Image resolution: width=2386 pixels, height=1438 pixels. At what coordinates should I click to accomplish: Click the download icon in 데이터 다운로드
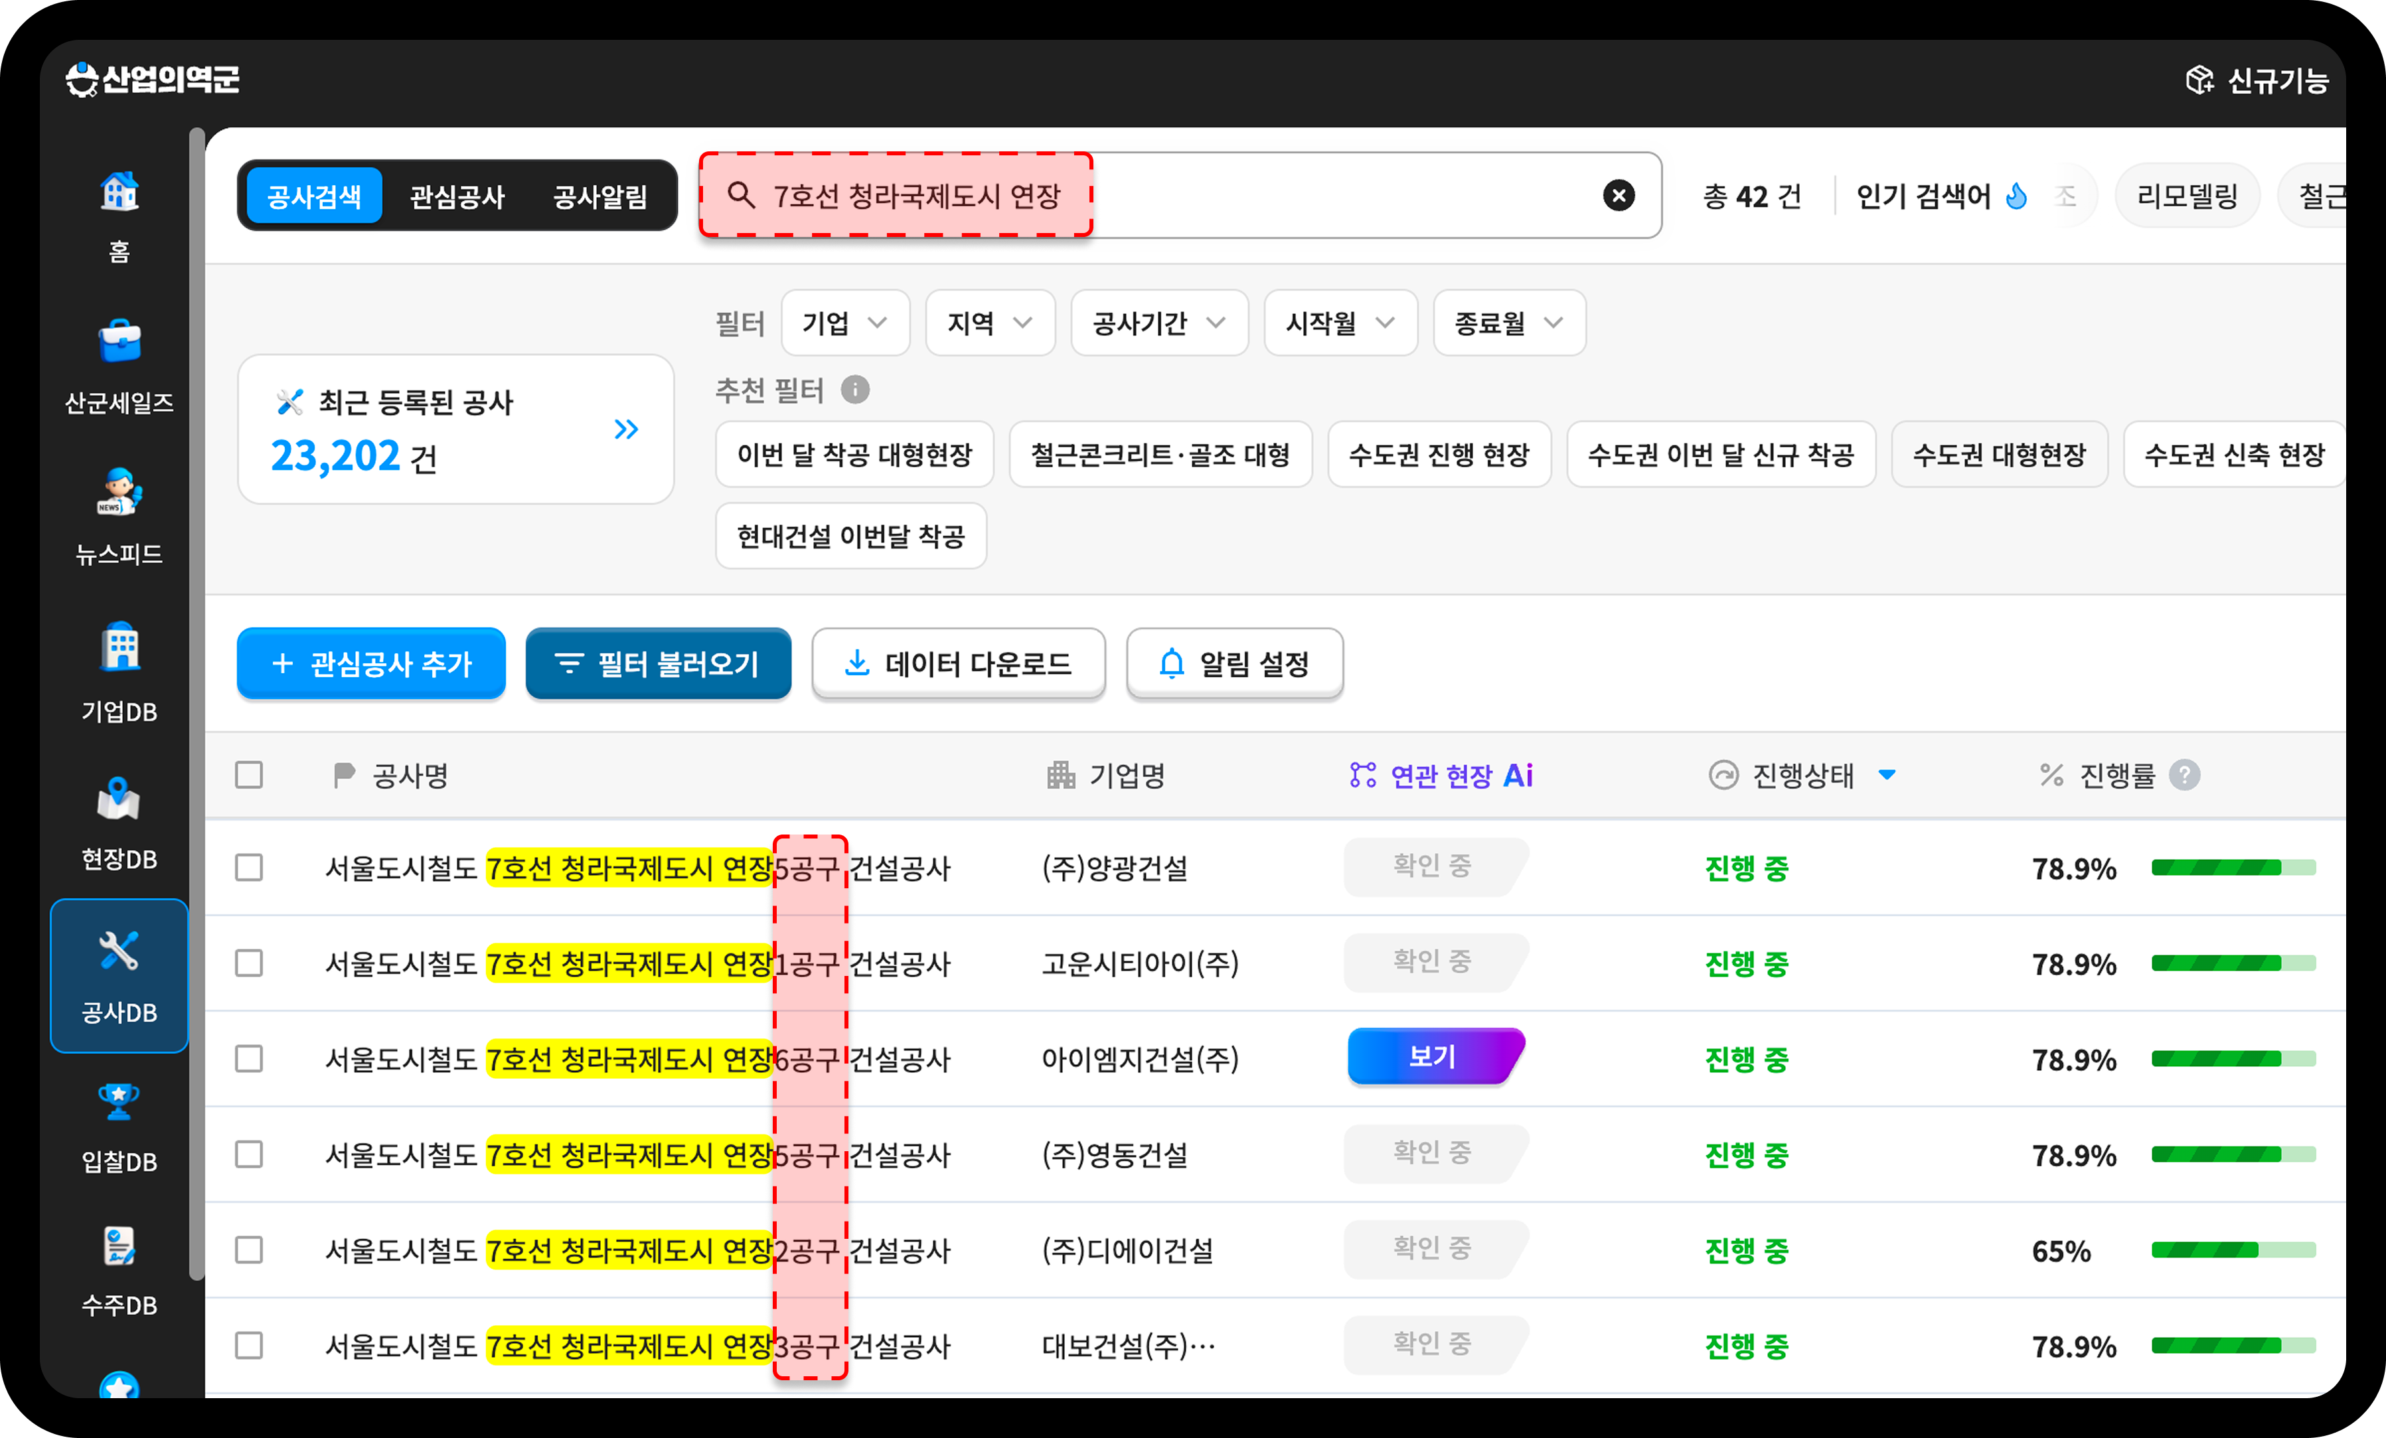coord(857,663)
